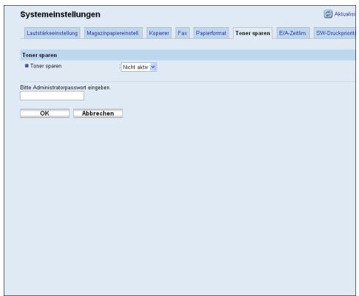Image resolution: width=359 pixels, height=296 pixels.
Task: Click the Aktualisieren refresh icon
Action: [x=328, y=14]
